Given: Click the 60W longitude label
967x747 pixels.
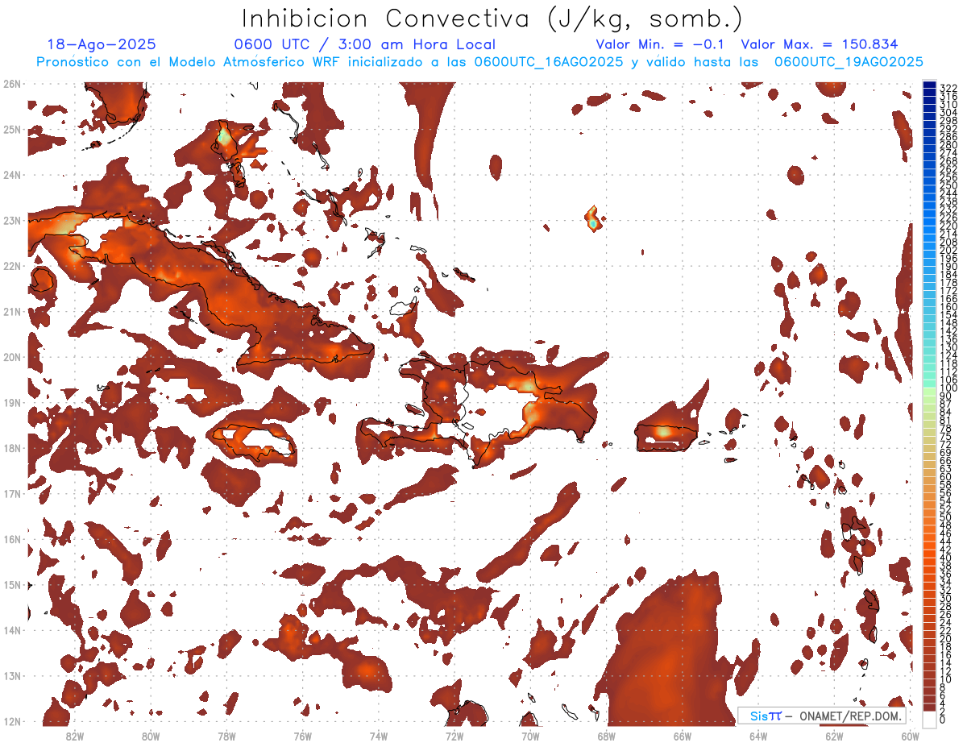Looking at the screenshot, I should point(910,736).
